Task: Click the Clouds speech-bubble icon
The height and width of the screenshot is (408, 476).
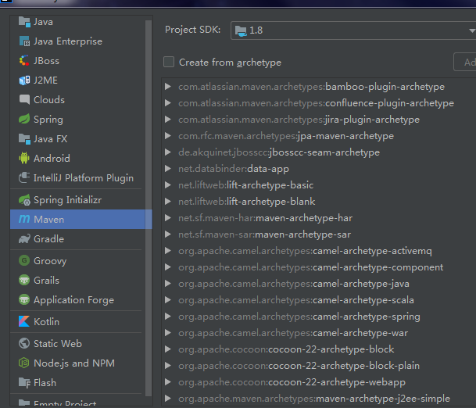Action: tap(24, 99)
